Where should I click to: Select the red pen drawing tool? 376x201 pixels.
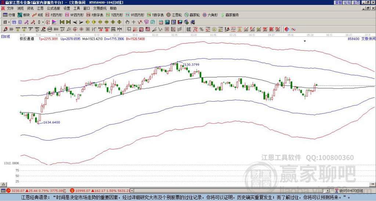[x=5, y=29]
